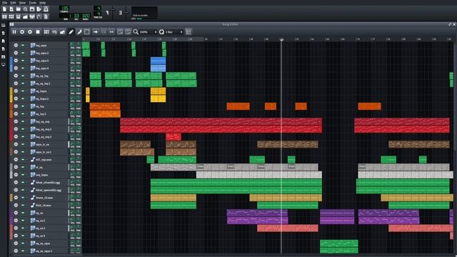This screenshot has width=457, height=257.
Task: Open My Presets sidebar tab
Action: [x=3, y=49]
